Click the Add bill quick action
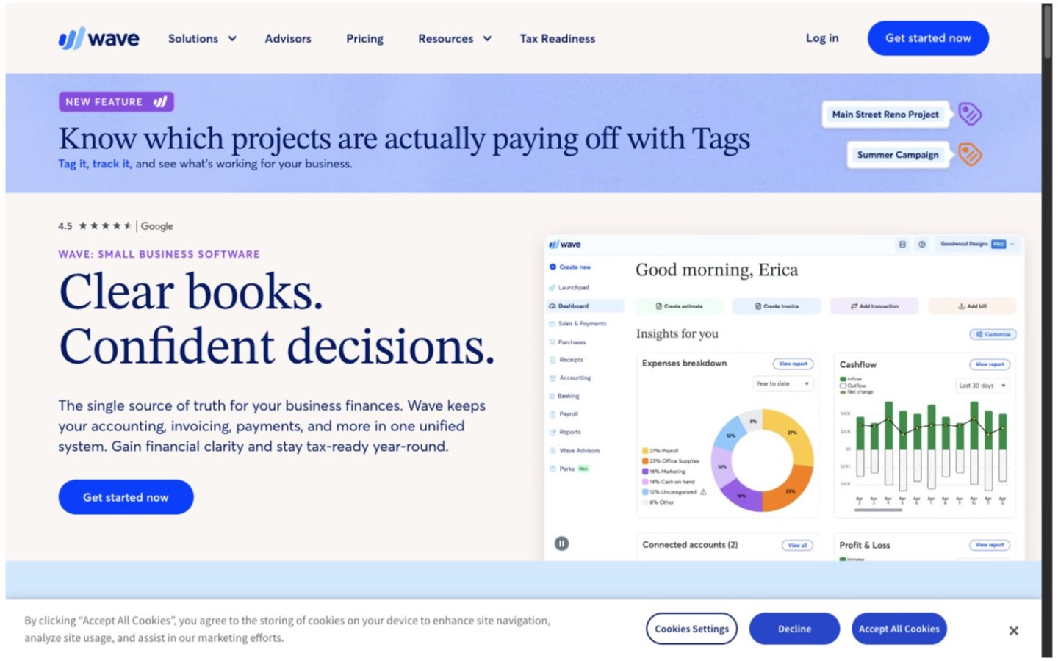The height and width of the screenshot is (661, 1058). coord(972,306)
